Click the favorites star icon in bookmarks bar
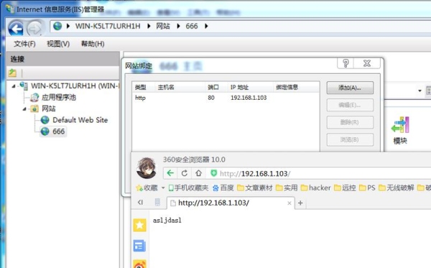The width and height of the screenshot is (431, 268). (x=139, y=188)
